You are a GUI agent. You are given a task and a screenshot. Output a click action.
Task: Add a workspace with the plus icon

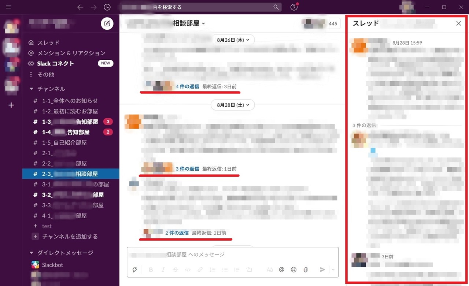click(11, 105)
